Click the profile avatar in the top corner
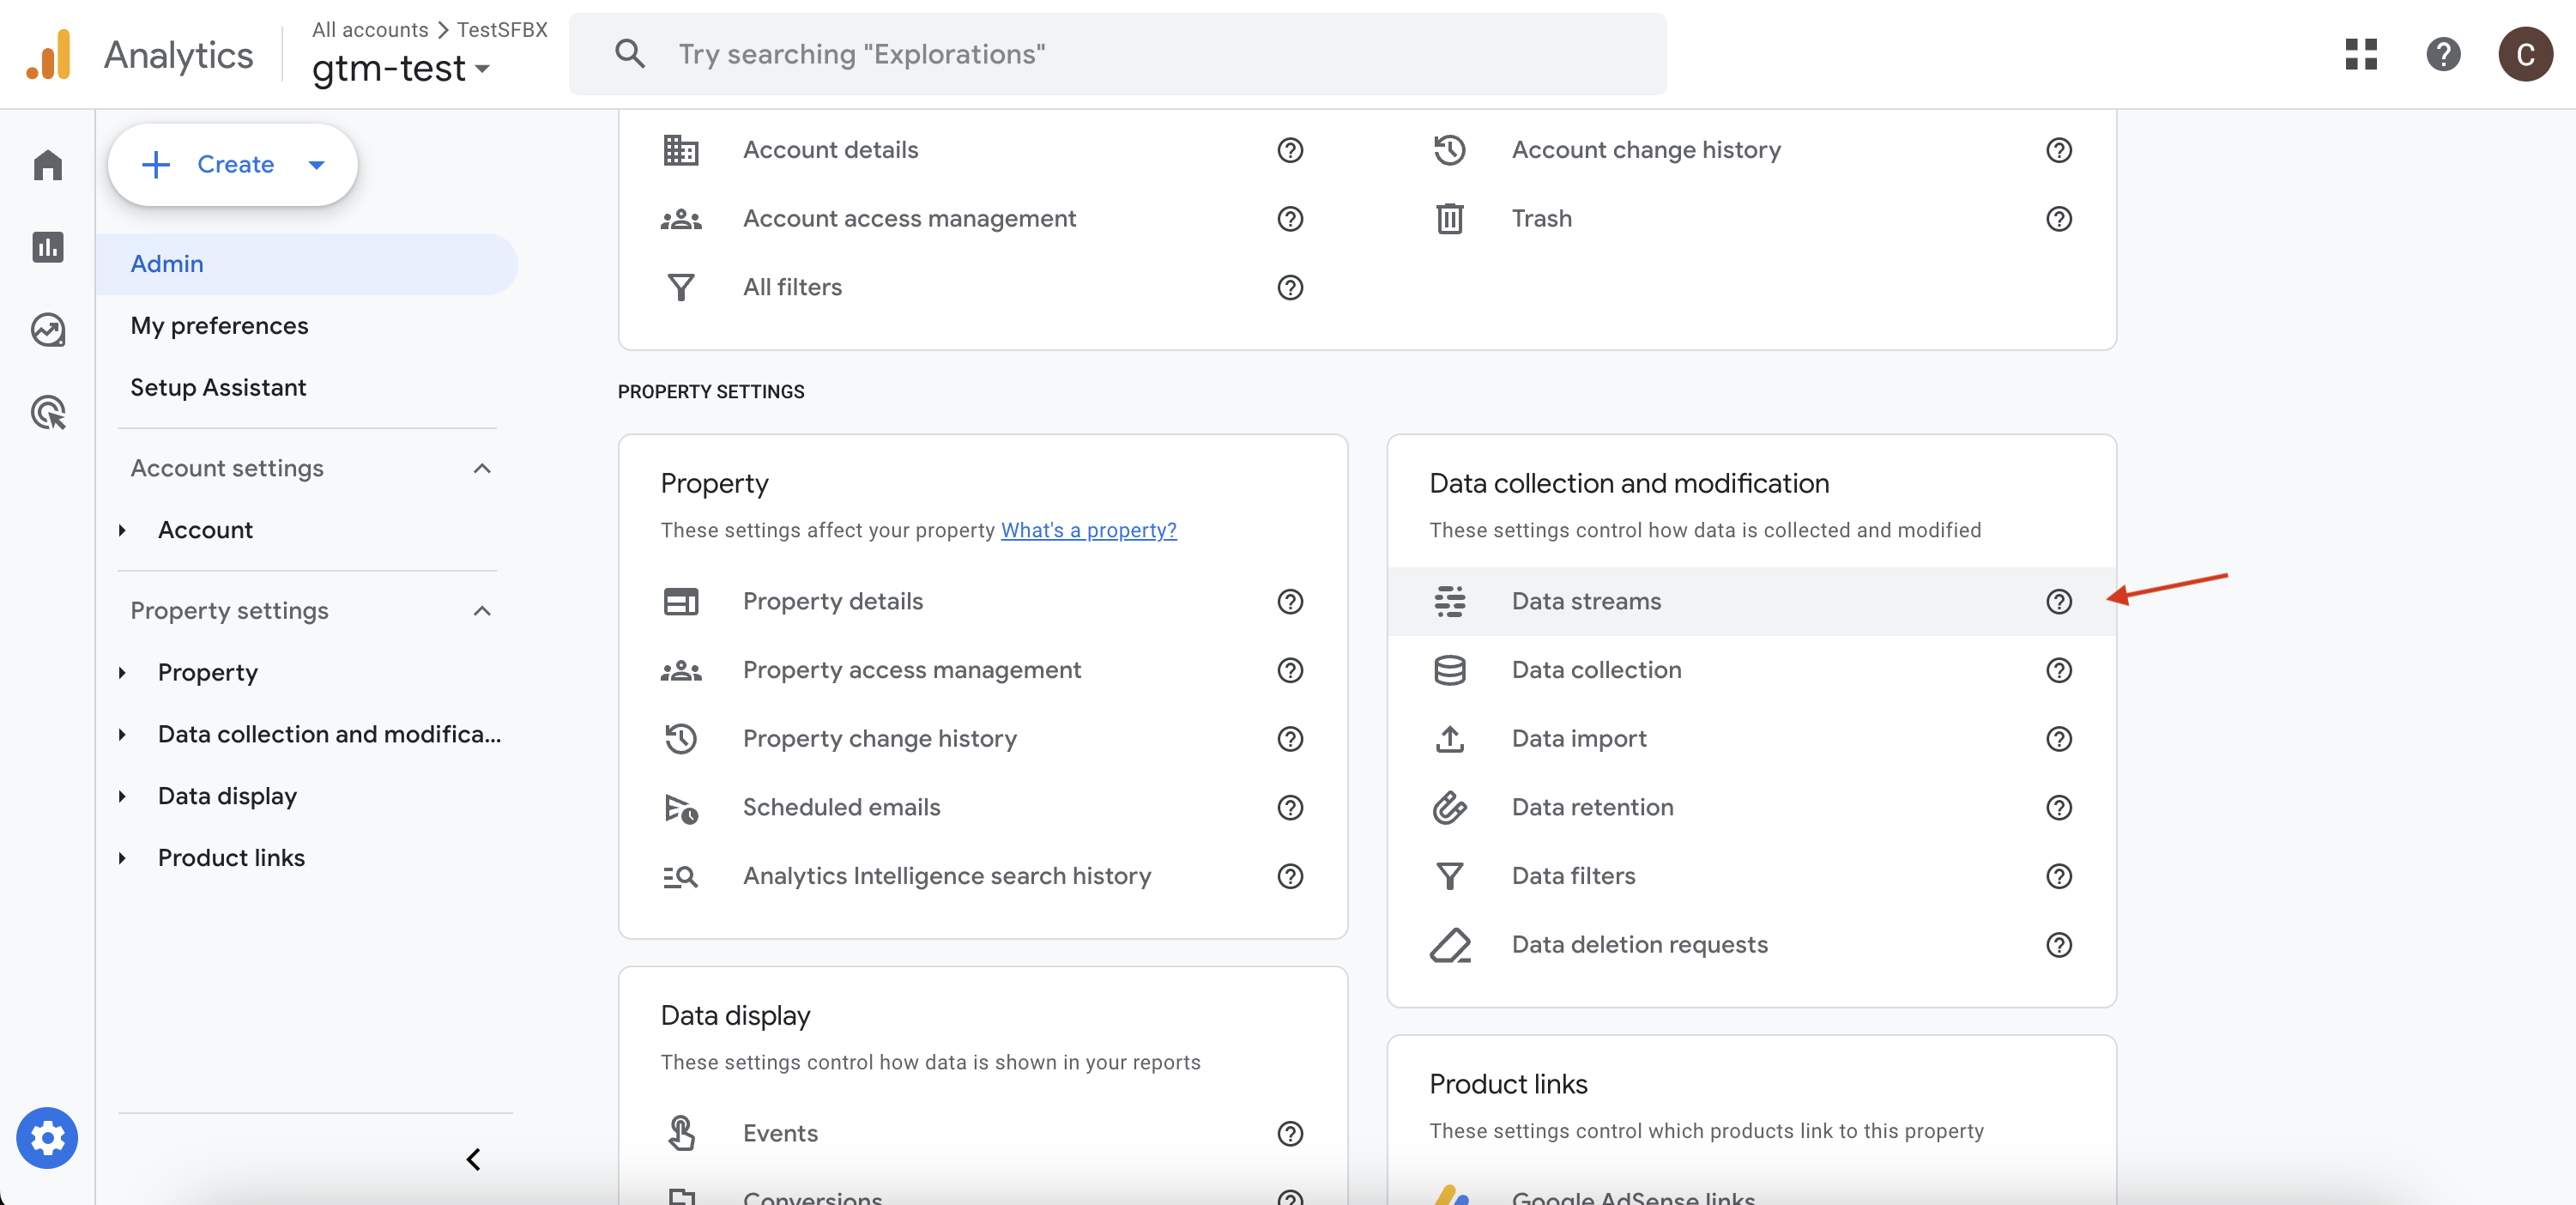Viewport: 2576px width, 1205px height. tap(2525, 55)
